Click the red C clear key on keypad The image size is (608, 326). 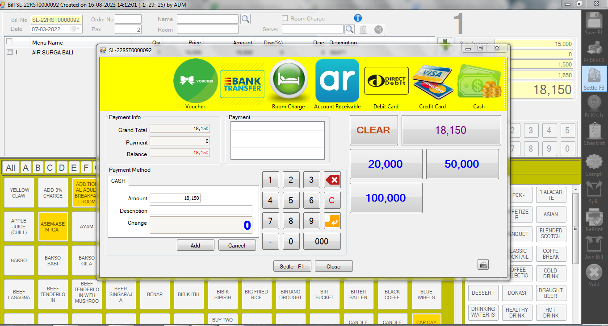[332, 201]
